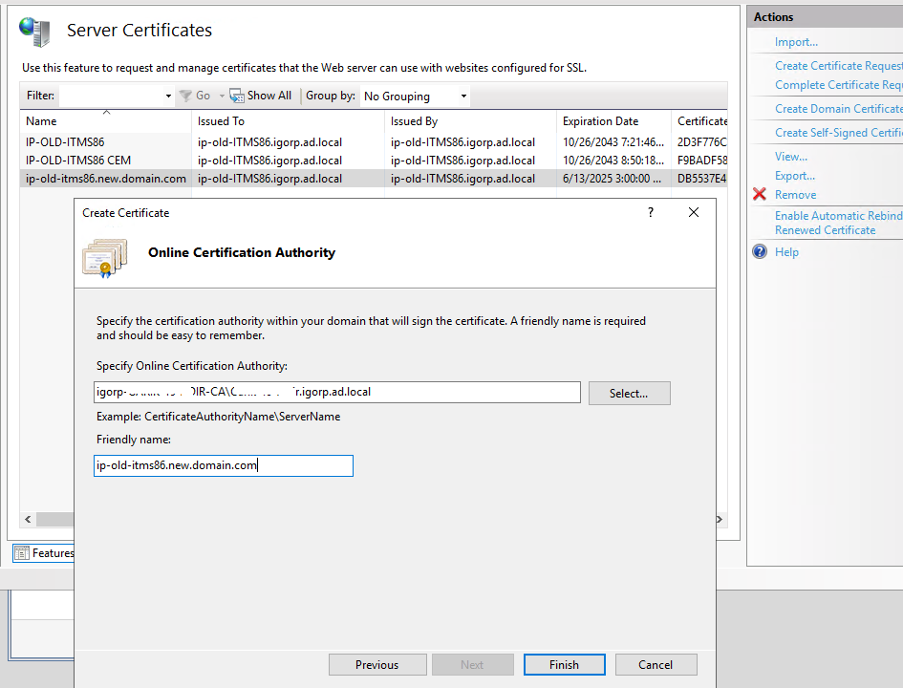Select the IP-OLD-ITMS86 CEM certificate row
The image size is (903, 688).
pyautogui.click(x=374, y=160)
